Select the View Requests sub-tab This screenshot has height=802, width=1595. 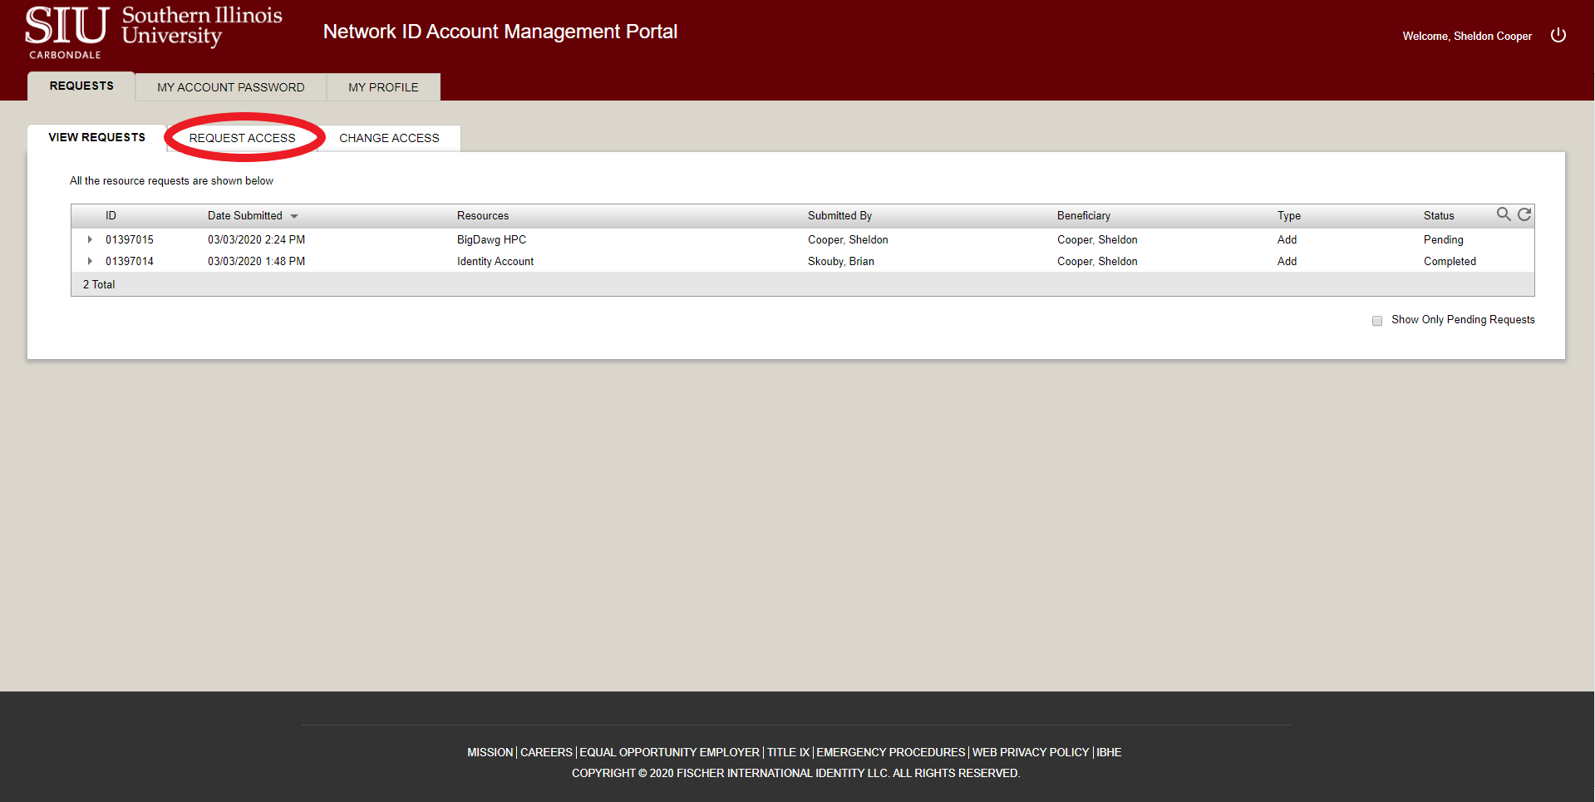pyautogui.click(x=96, y=137)
